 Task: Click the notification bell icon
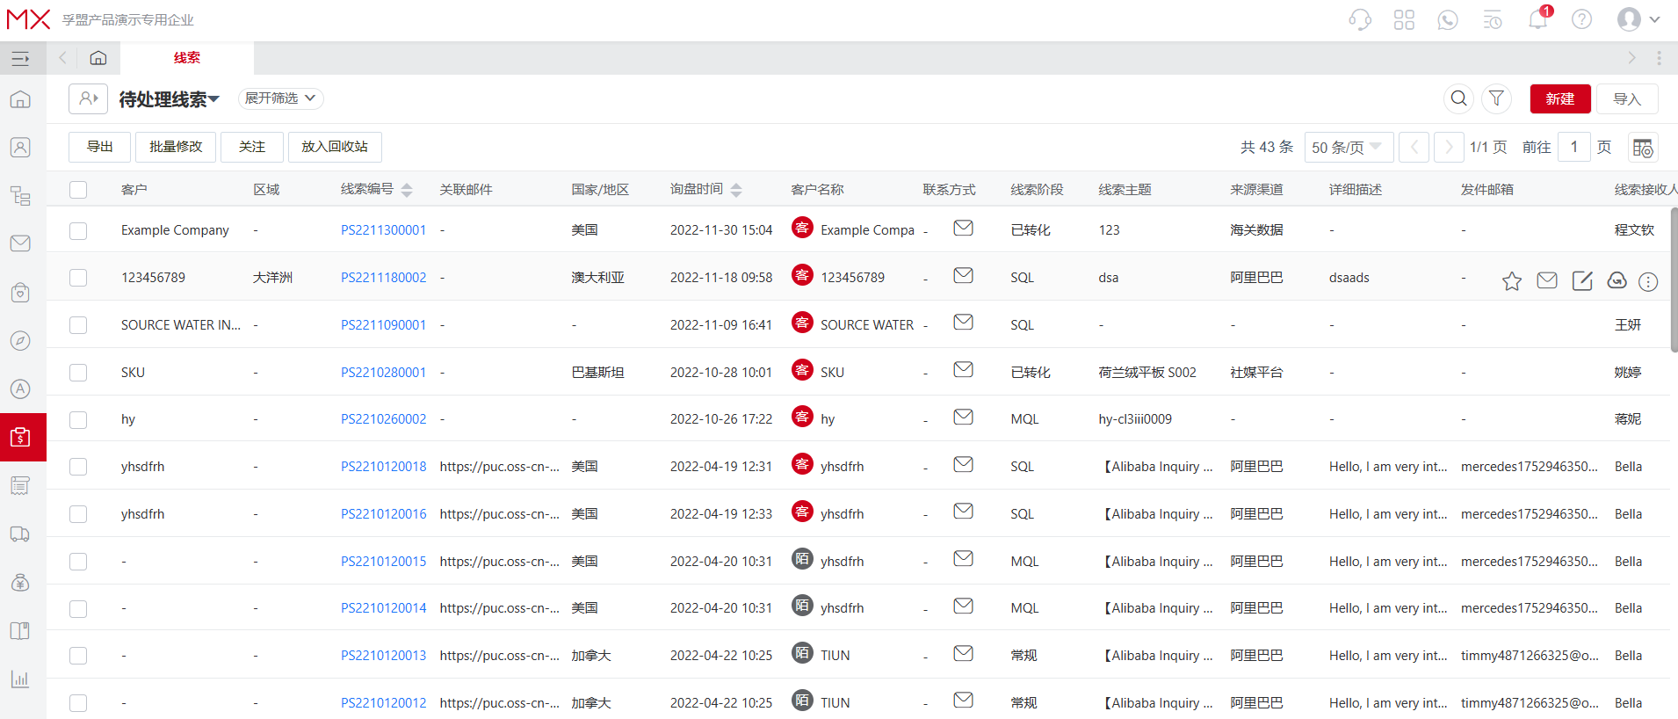1537,19
